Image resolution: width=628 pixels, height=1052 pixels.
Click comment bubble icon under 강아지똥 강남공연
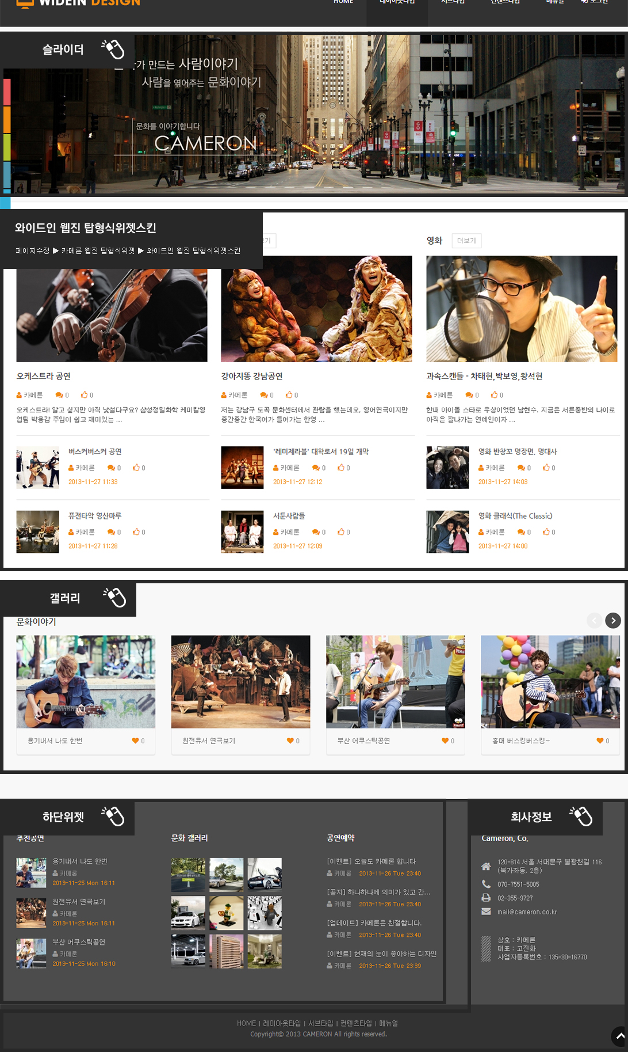(x=263, y=395)
